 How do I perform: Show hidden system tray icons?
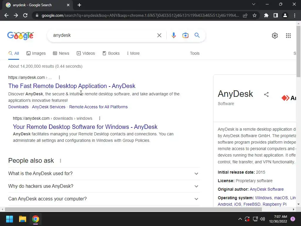[x=240, y=219]
